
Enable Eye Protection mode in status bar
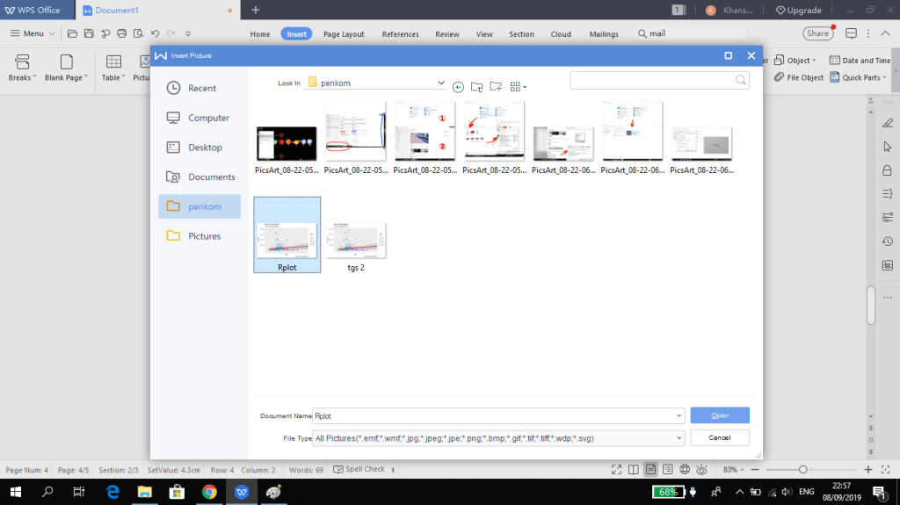[702, 470]
